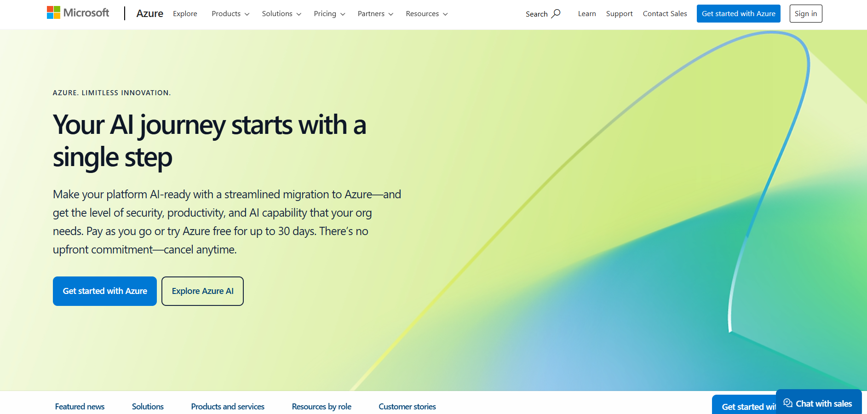Visit the Support page link
This screenshot has width=867, height=414.
[x=619, y=14]
